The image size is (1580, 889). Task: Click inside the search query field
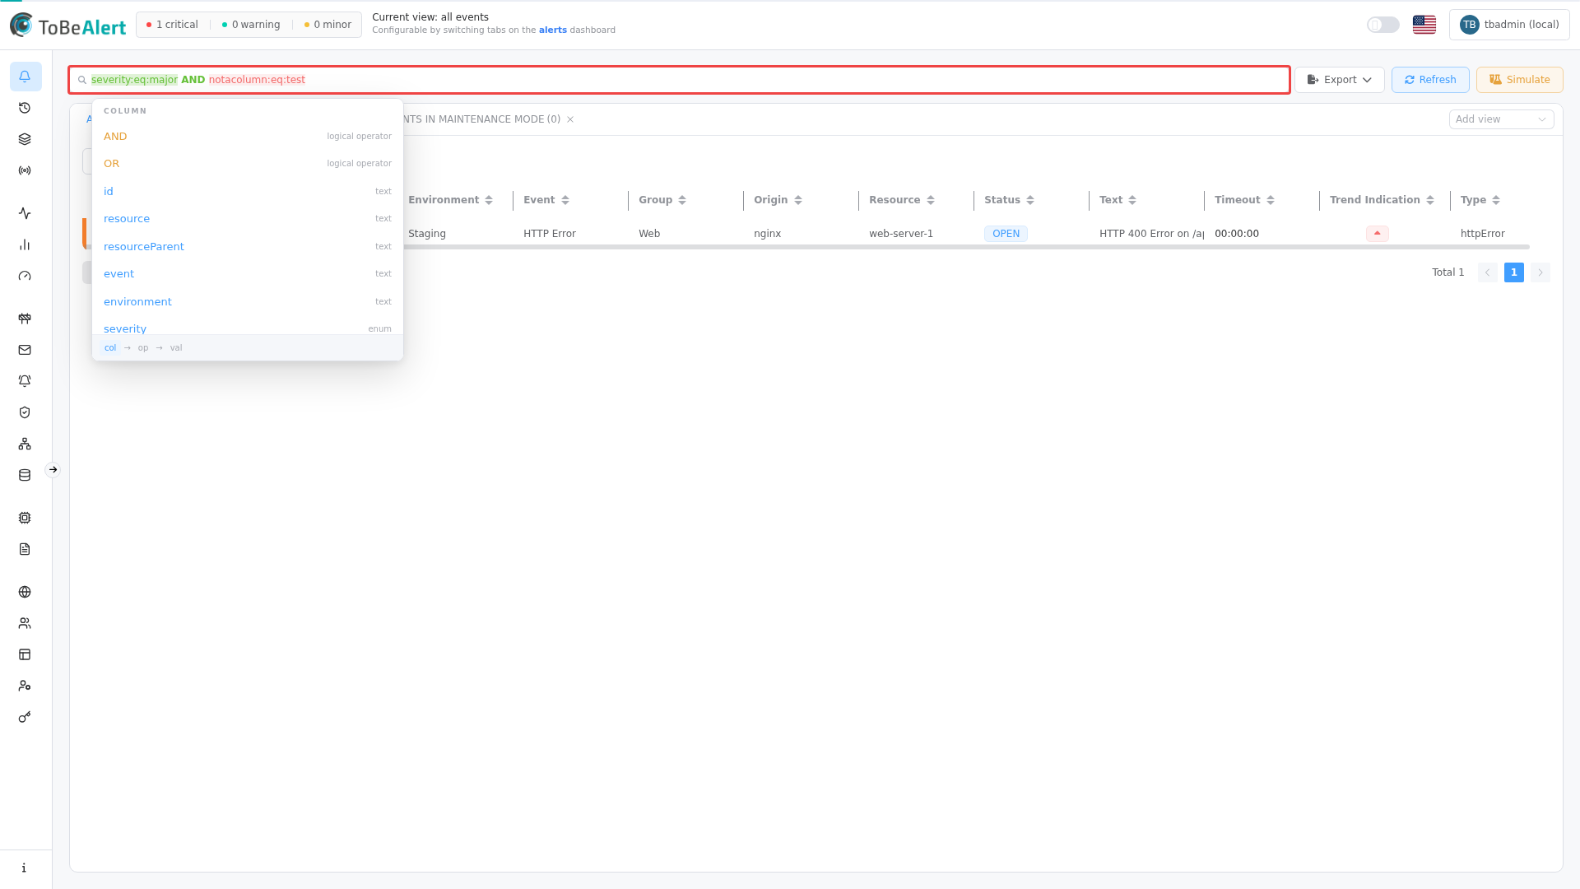click(x=679, y=80)
